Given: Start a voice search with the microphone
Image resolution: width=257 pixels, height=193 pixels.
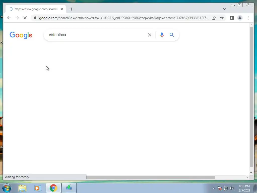Looking at the screenshot, I should 162,35.
